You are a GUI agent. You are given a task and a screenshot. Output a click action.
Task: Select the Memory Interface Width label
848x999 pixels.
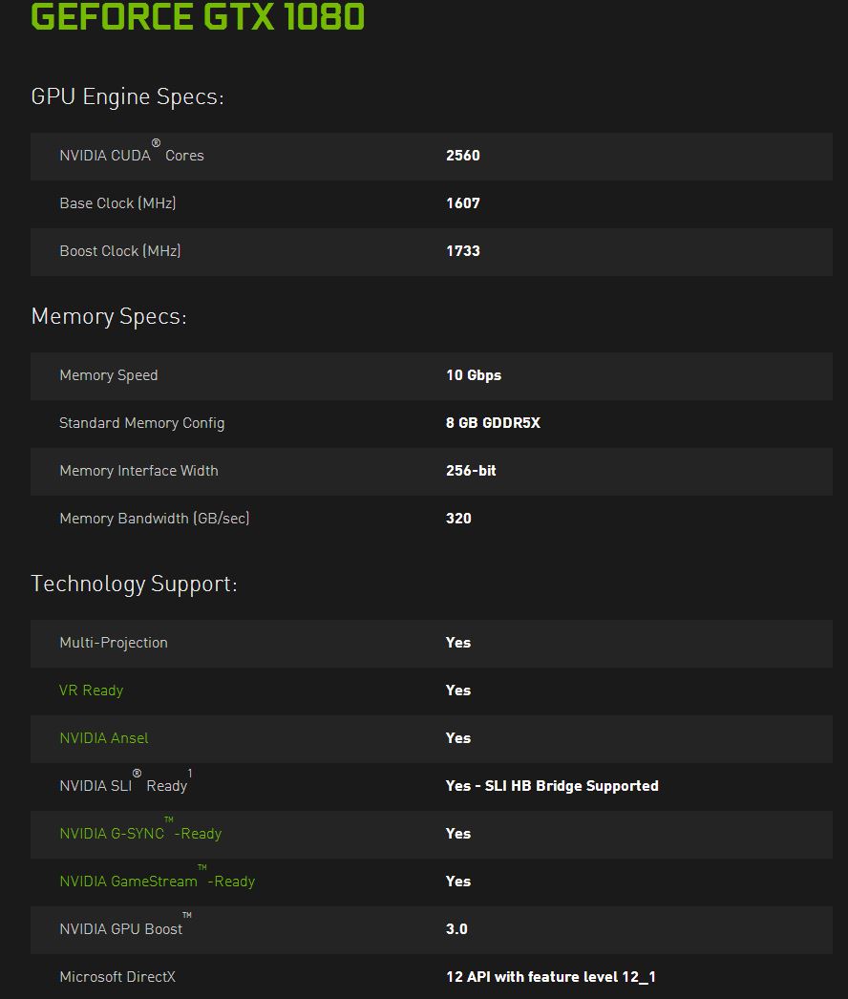[138, 471]
